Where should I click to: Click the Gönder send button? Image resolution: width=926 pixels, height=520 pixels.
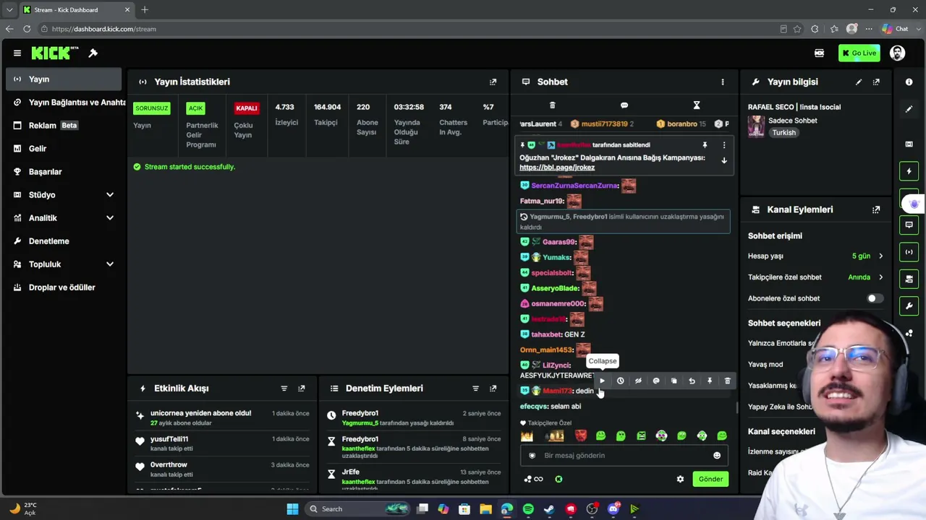tap(710, 479)
